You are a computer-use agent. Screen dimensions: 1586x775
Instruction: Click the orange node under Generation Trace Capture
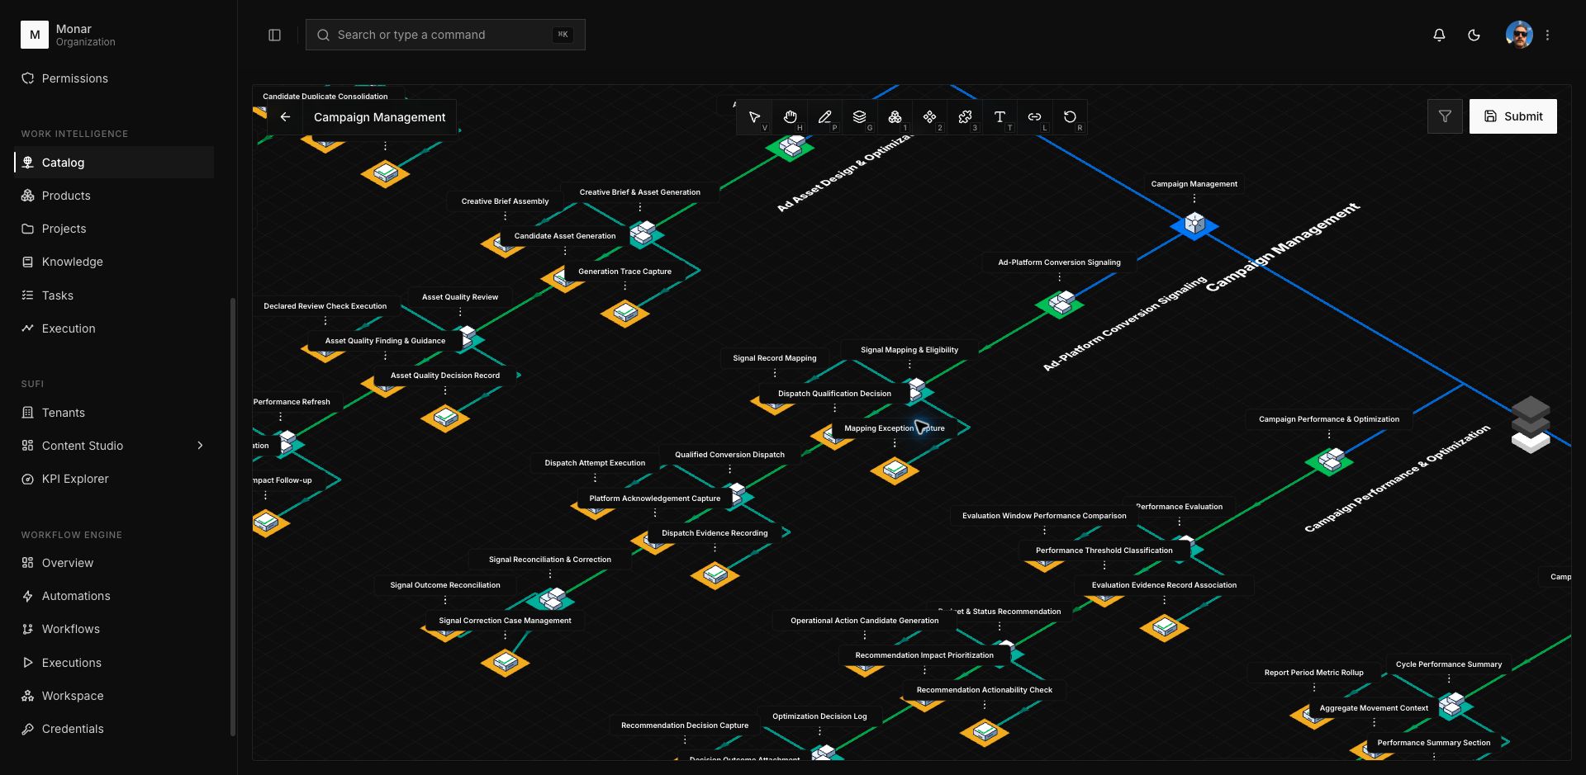pos(624,314)
